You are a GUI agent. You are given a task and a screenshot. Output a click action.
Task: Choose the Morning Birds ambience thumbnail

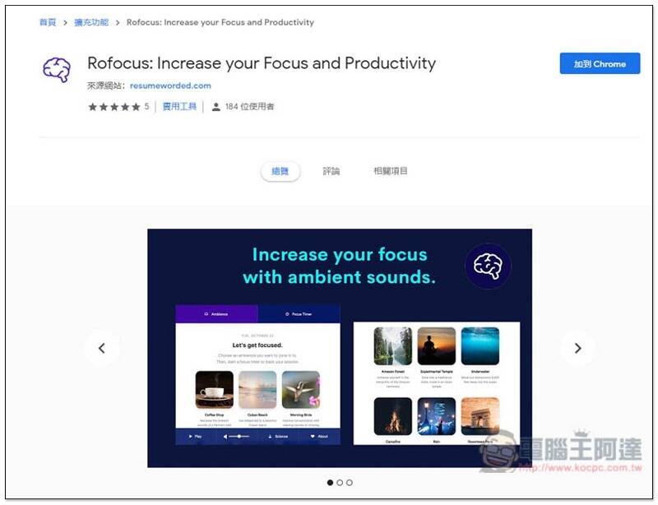tap(301, 390)
